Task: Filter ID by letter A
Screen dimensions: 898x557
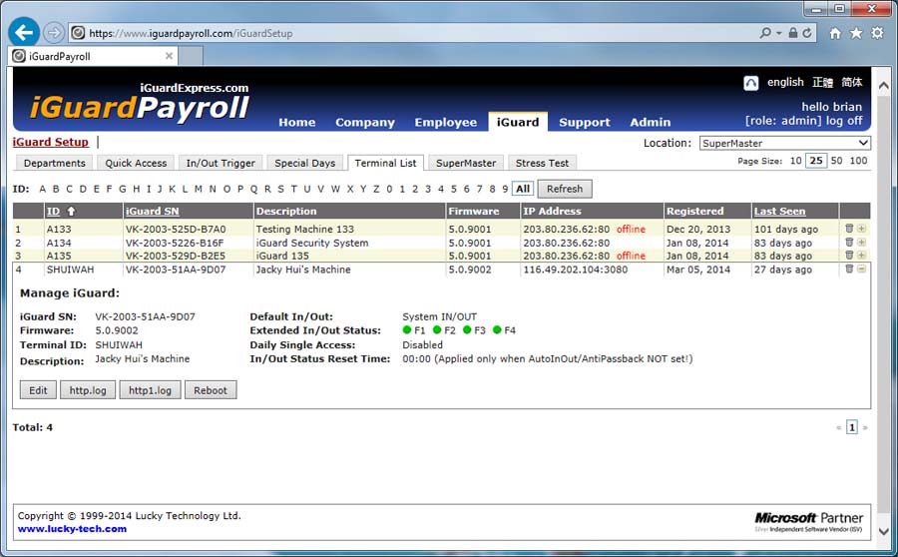Action: 42,189
